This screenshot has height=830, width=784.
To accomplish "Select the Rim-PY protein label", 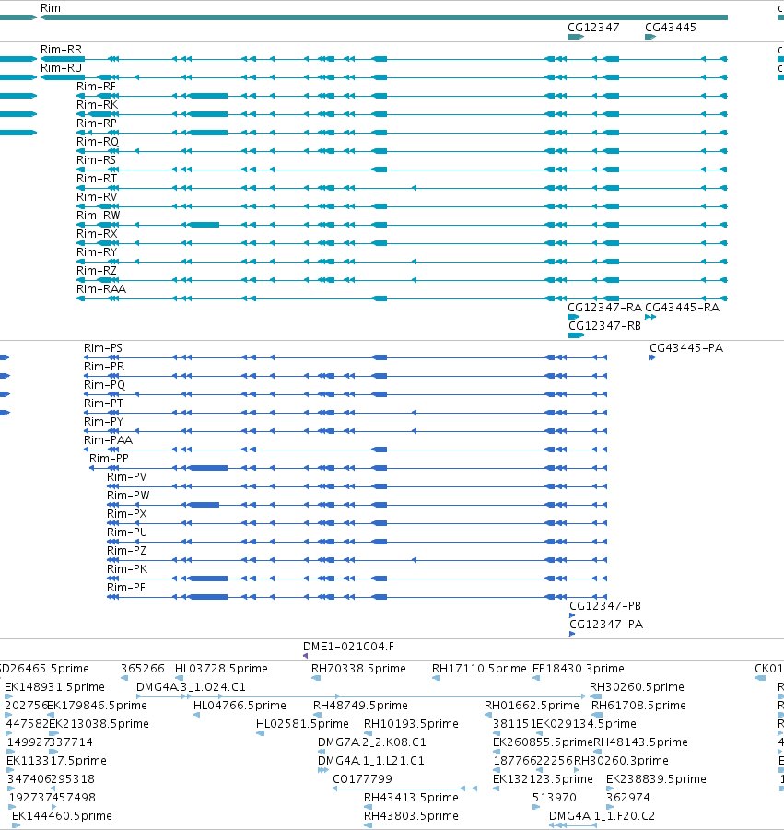I will [103, 421].
